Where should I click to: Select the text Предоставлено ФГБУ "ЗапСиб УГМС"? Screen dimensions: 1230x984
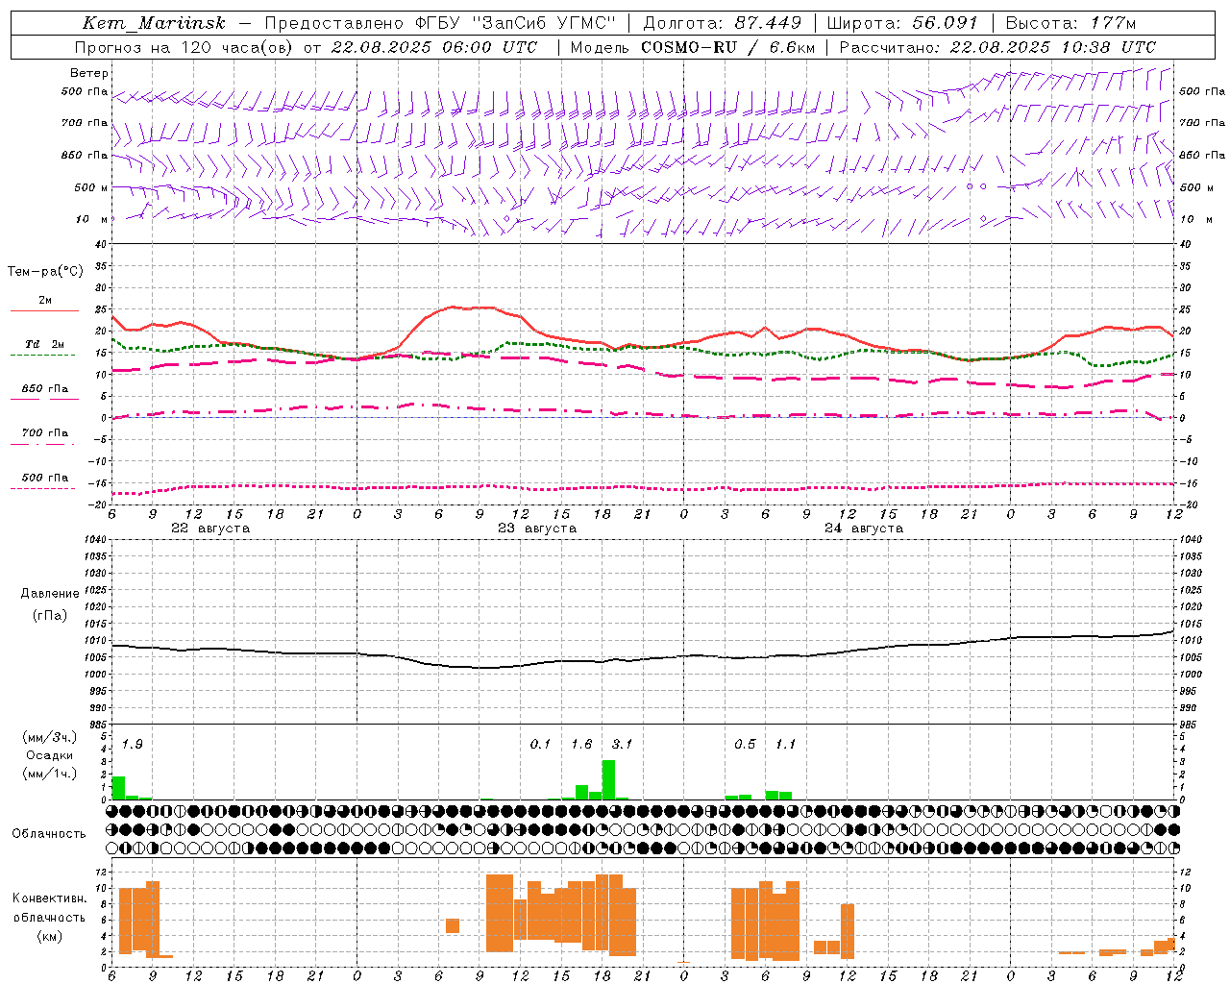click(440, 23)
